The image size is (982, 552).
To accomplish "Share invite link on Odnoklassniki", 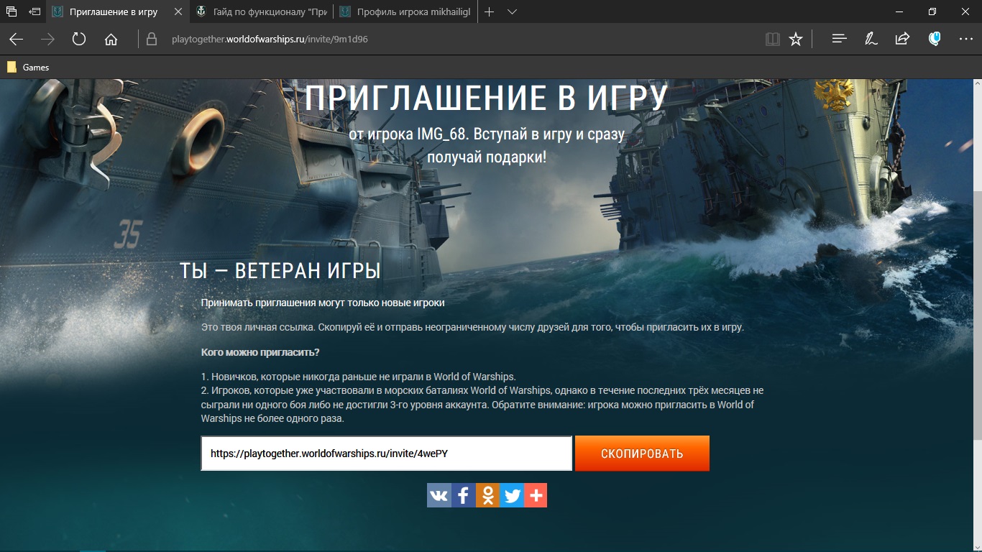I will (x=487, y=495).
